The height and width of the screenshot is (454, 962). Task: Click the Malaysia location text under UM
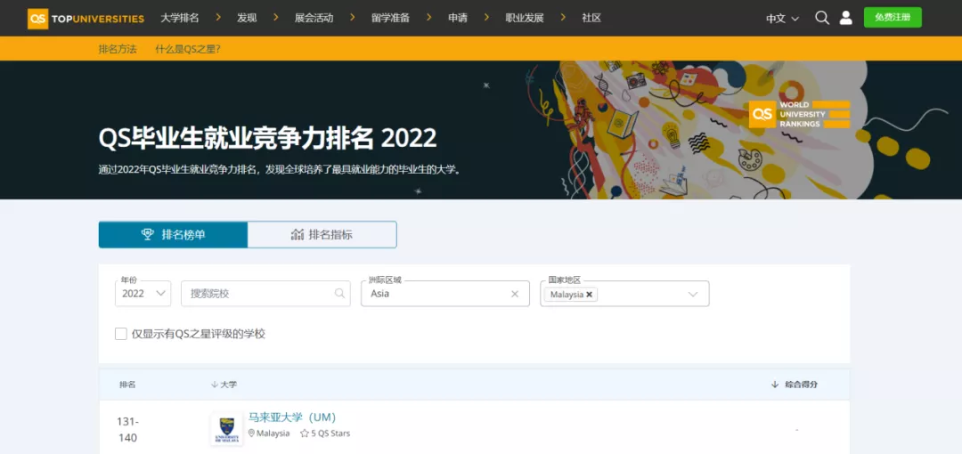click(273, 434)
